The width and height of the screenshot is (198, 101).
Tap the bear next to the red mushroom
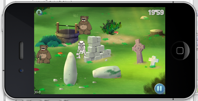coord(44,54)
